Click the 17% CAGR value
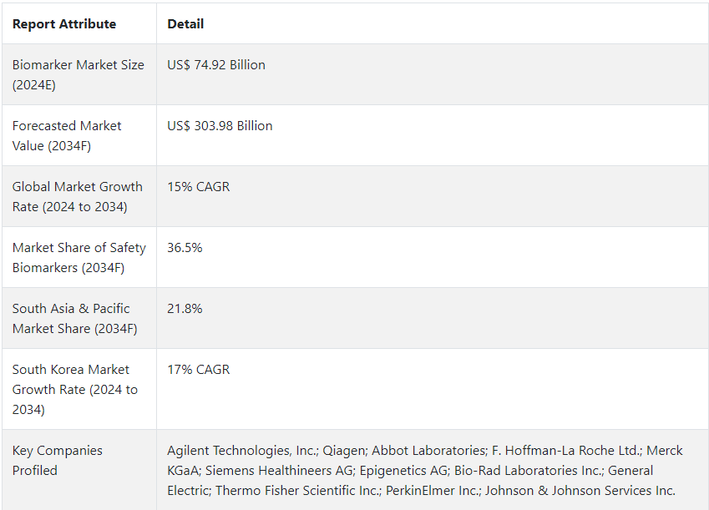Screen dimensions: 709x510 199,370
